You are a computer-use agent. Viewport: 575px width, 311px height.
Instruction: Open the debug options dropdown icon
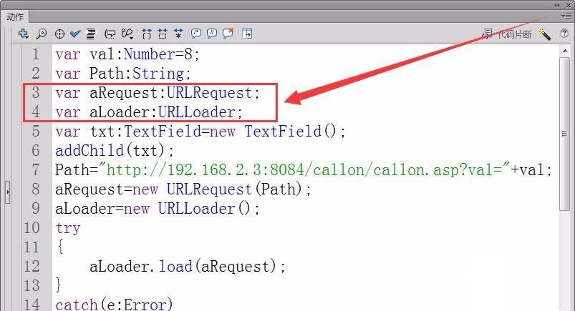pyautogui.click(x=127, y=34)
